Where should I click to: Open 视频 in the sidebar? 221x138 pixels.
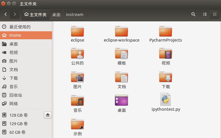26,53
